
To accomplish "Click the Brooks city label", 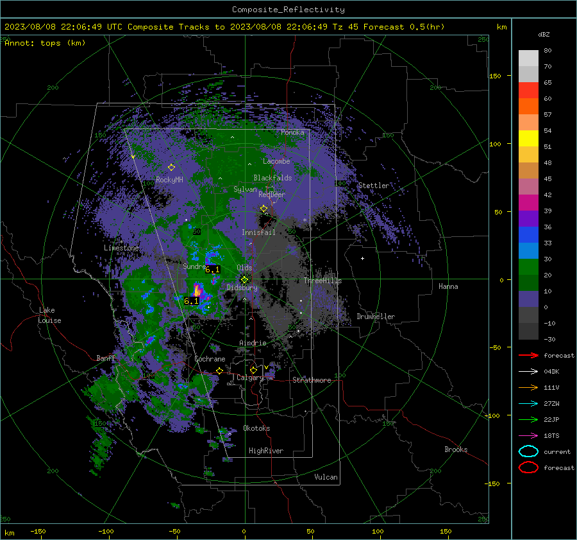I will coord(456,449).
